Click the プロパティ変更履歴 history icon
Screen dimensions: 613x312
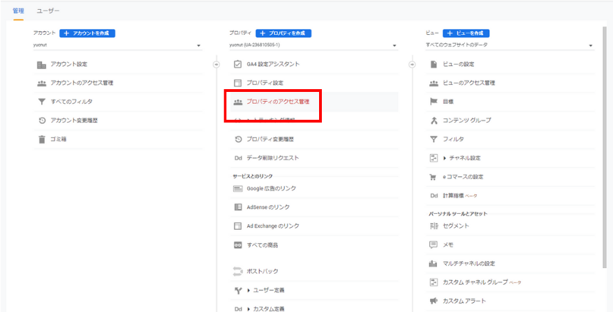[x=237, y=139]
